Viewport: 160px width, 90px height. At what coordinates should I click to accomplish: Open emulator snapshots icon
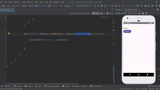tap(146, 13)
